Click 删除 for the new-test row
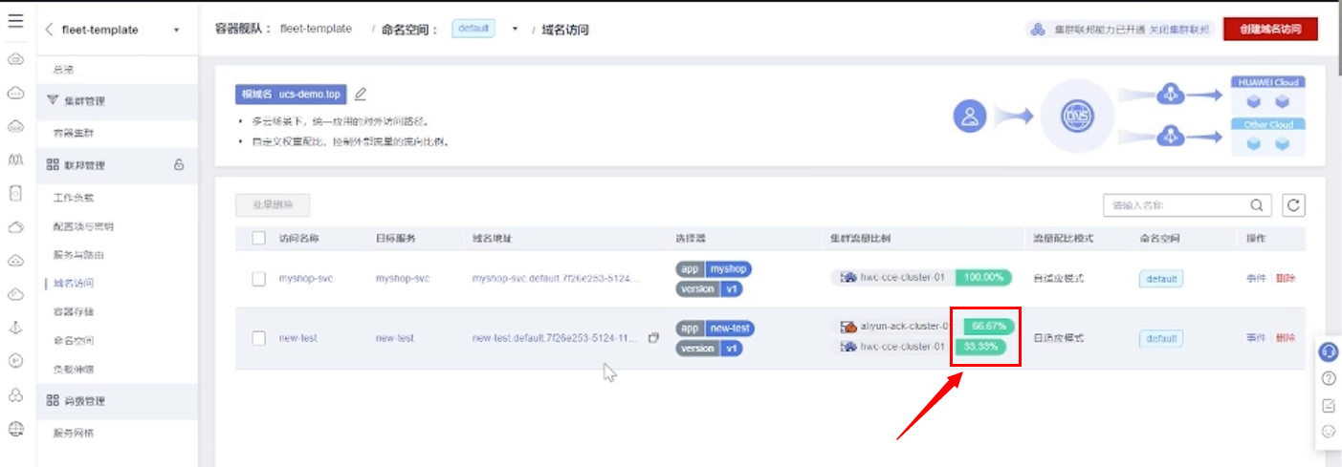The width and height of the screenshot is (1342, 467). [x=1286, y=338]
